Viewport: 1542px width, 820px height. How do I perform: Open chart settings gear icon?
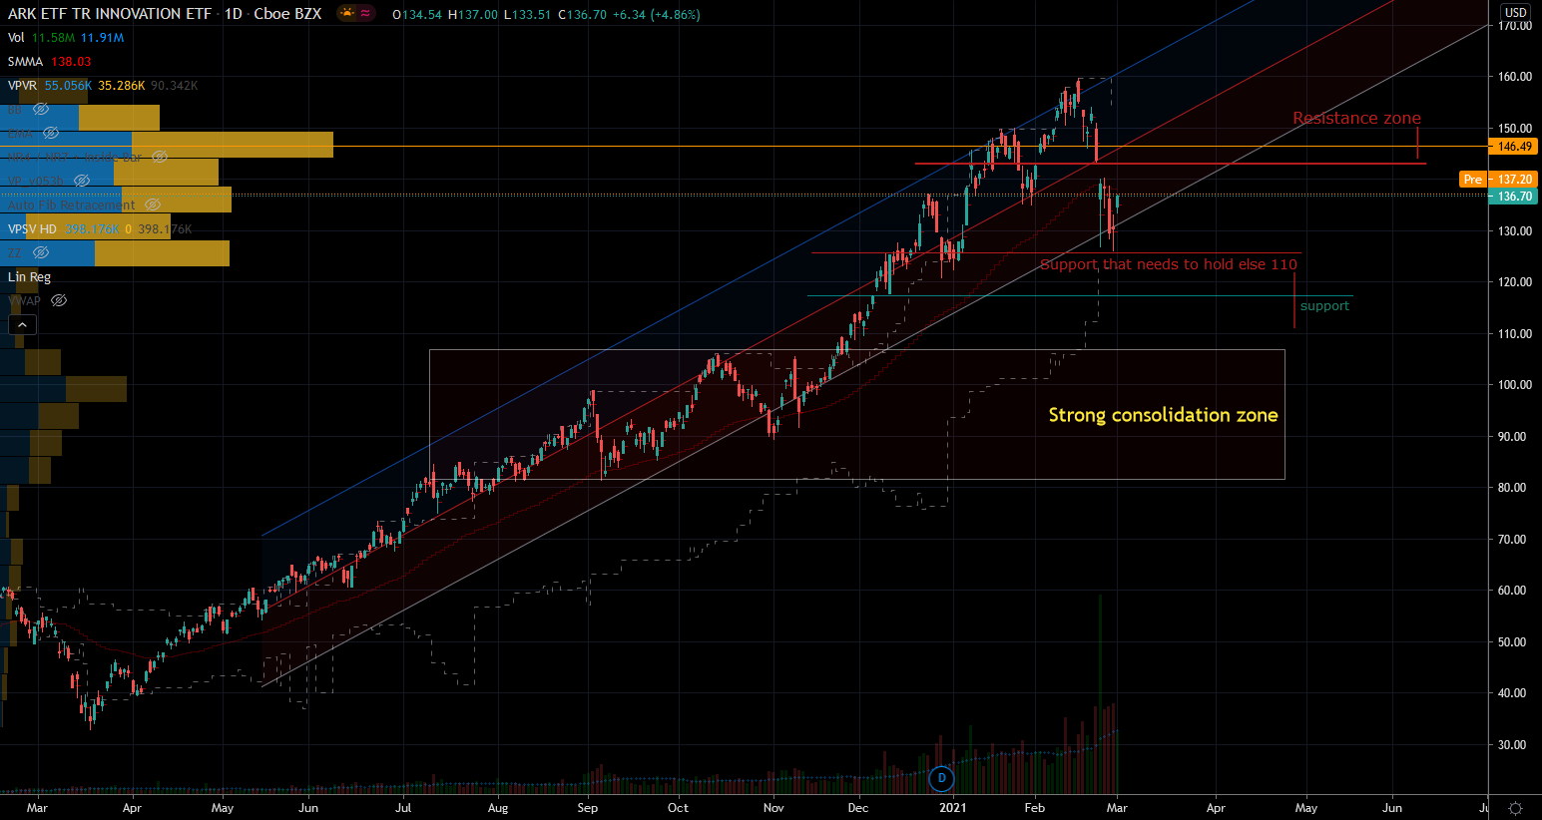tap(1515, 808)
